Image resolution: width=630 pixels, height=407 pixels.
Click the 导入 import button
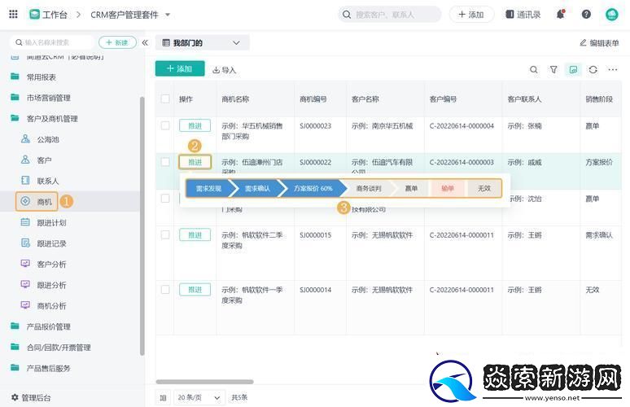[224, 70]
